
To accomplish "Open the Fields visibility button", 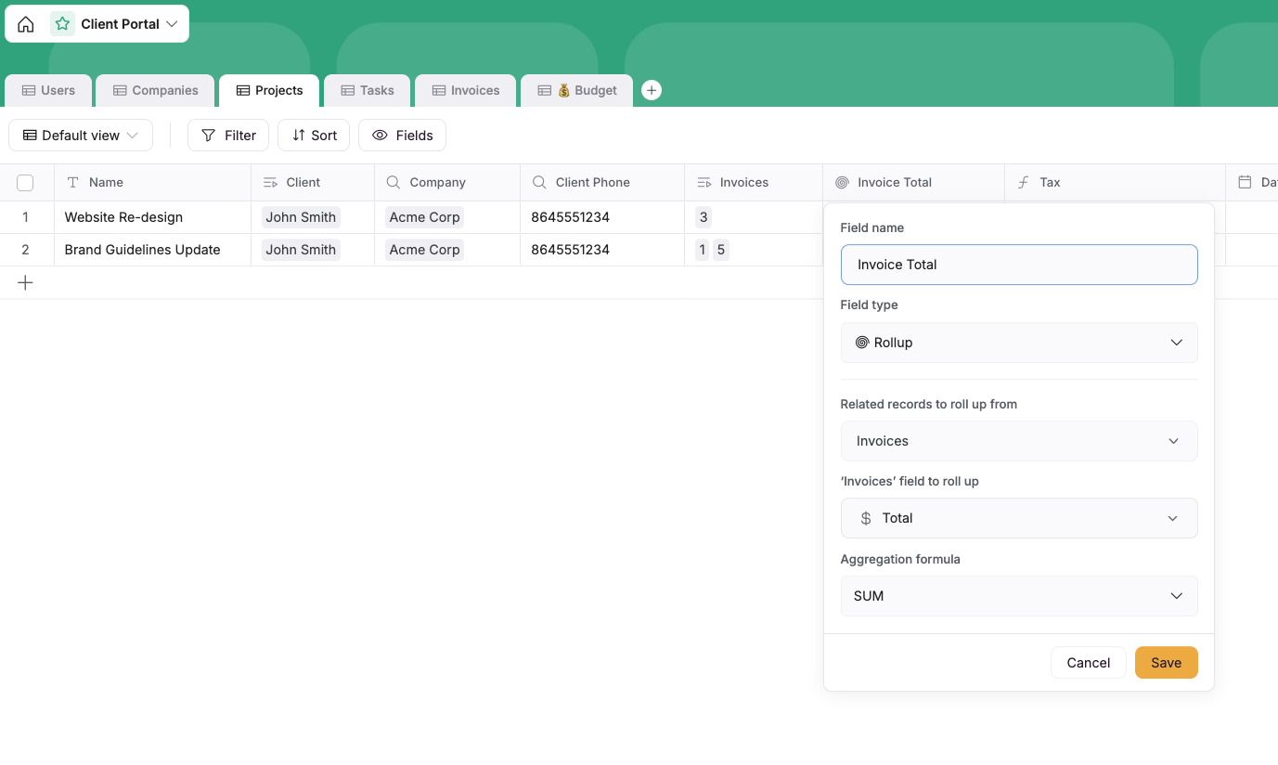I will 402,136.
